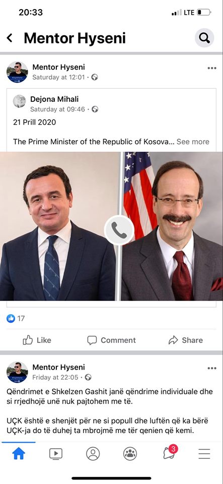Open the hamburger menu tab
The width and height of the screenshot is (223, 484).
tap(204, 454)
